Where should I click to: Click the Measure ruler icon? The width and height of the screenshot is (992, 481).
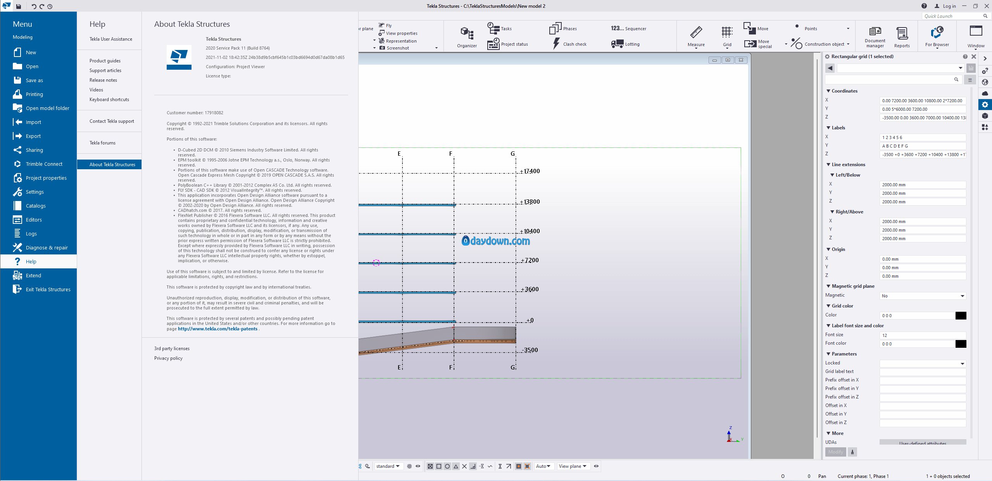click(x=696, y=33)
